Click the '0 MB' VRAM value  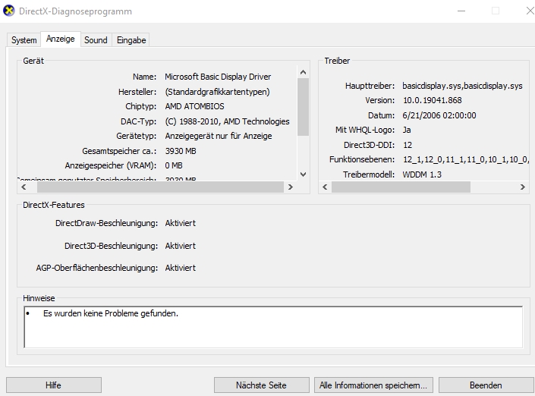point(174,166)
